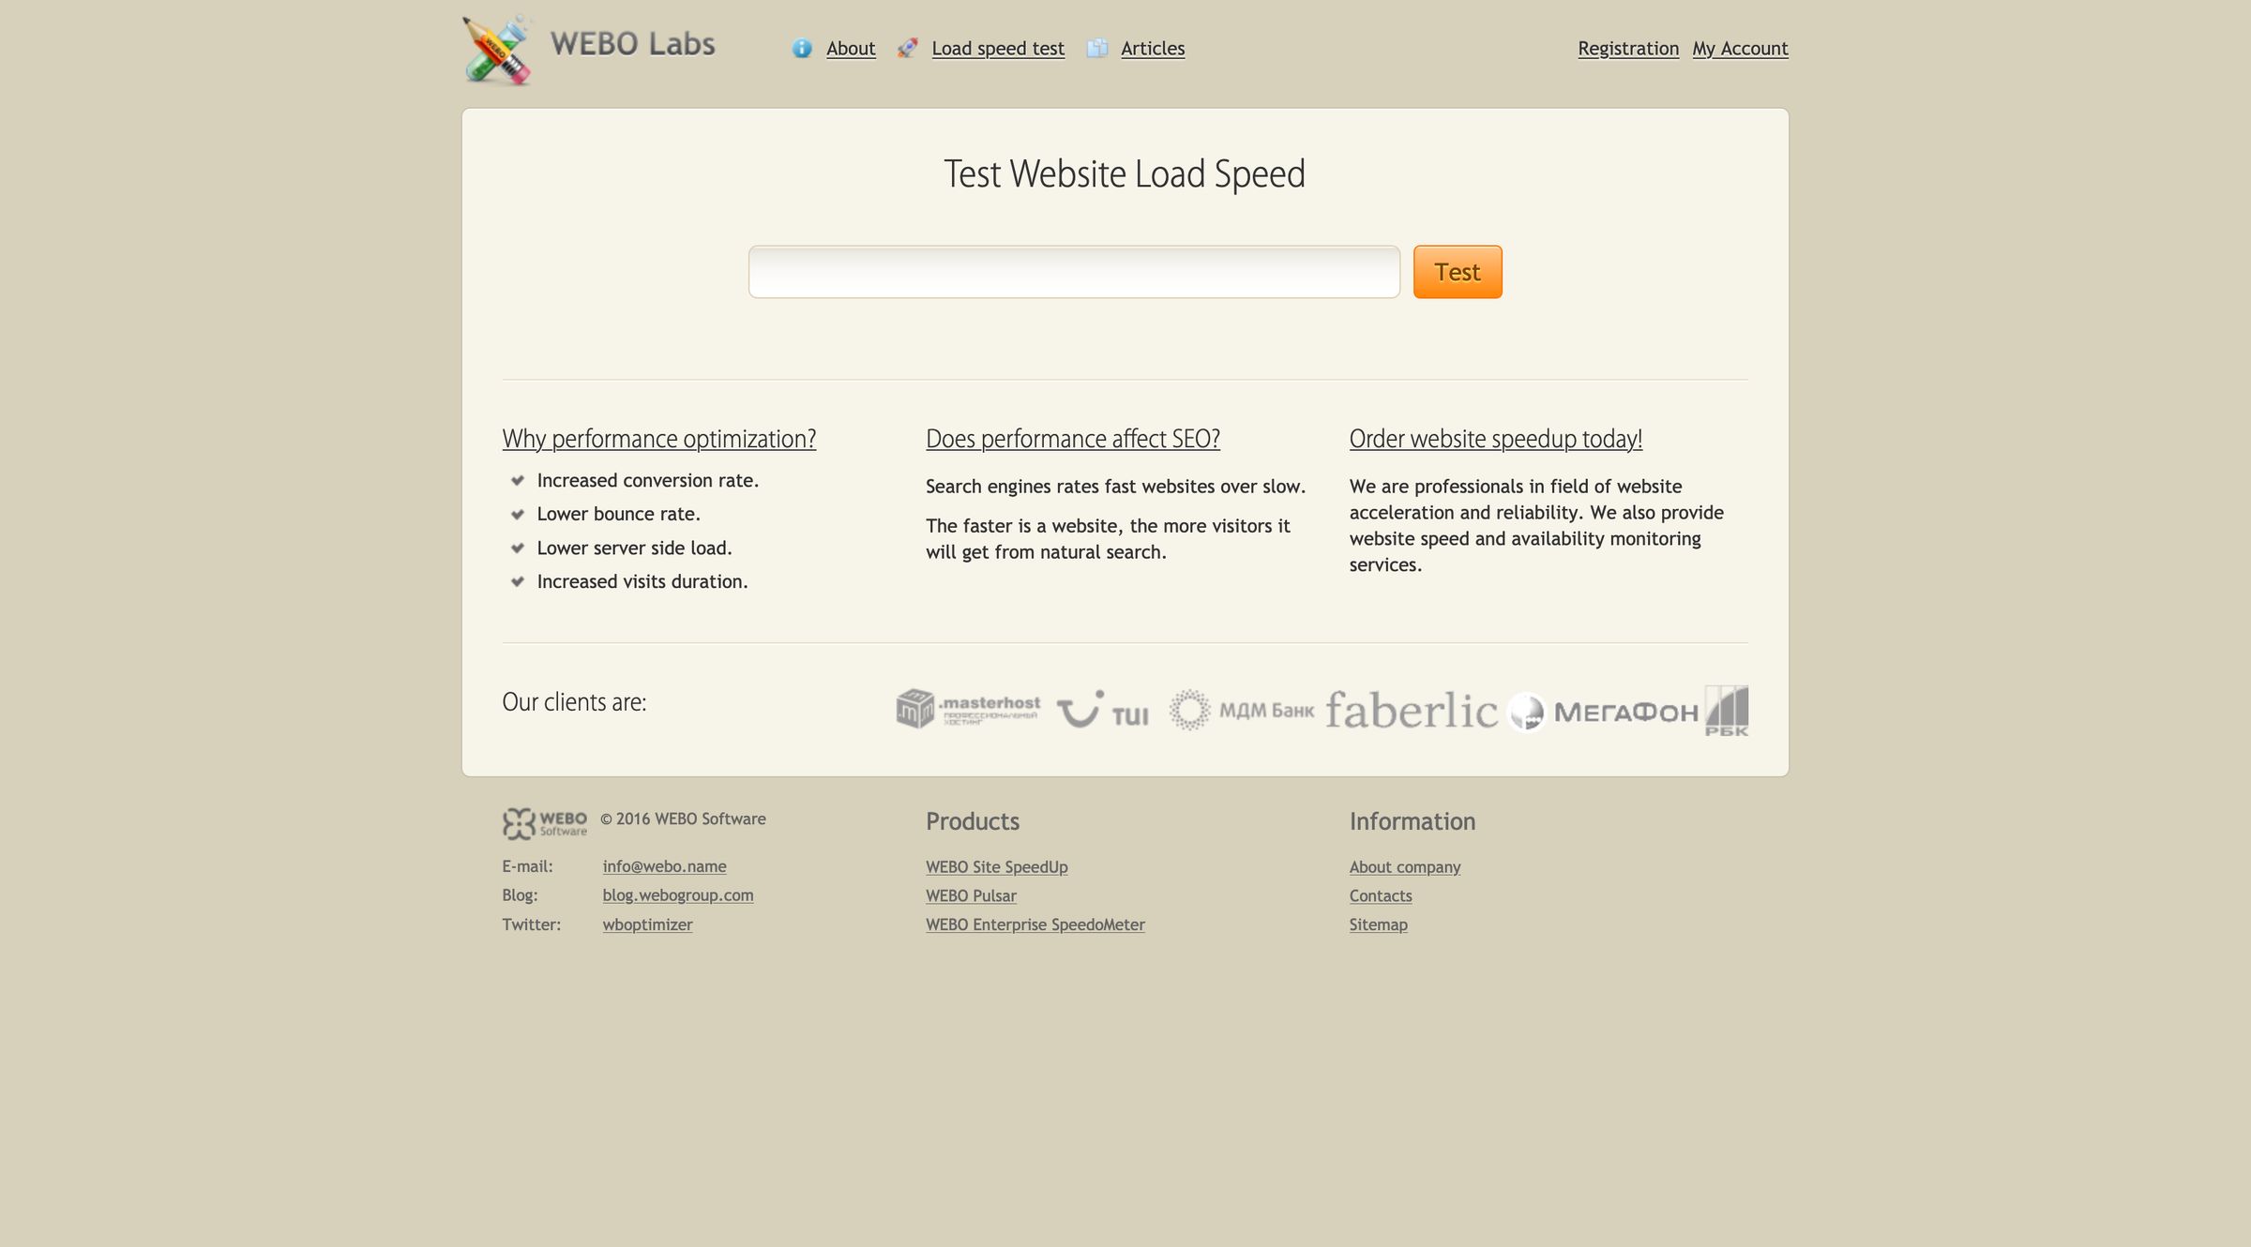
Task: Click the WEBO Labs pencil logo
Action: point(497,51)
